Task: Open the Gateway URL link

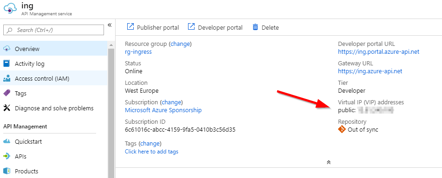Action: (370, 71)
